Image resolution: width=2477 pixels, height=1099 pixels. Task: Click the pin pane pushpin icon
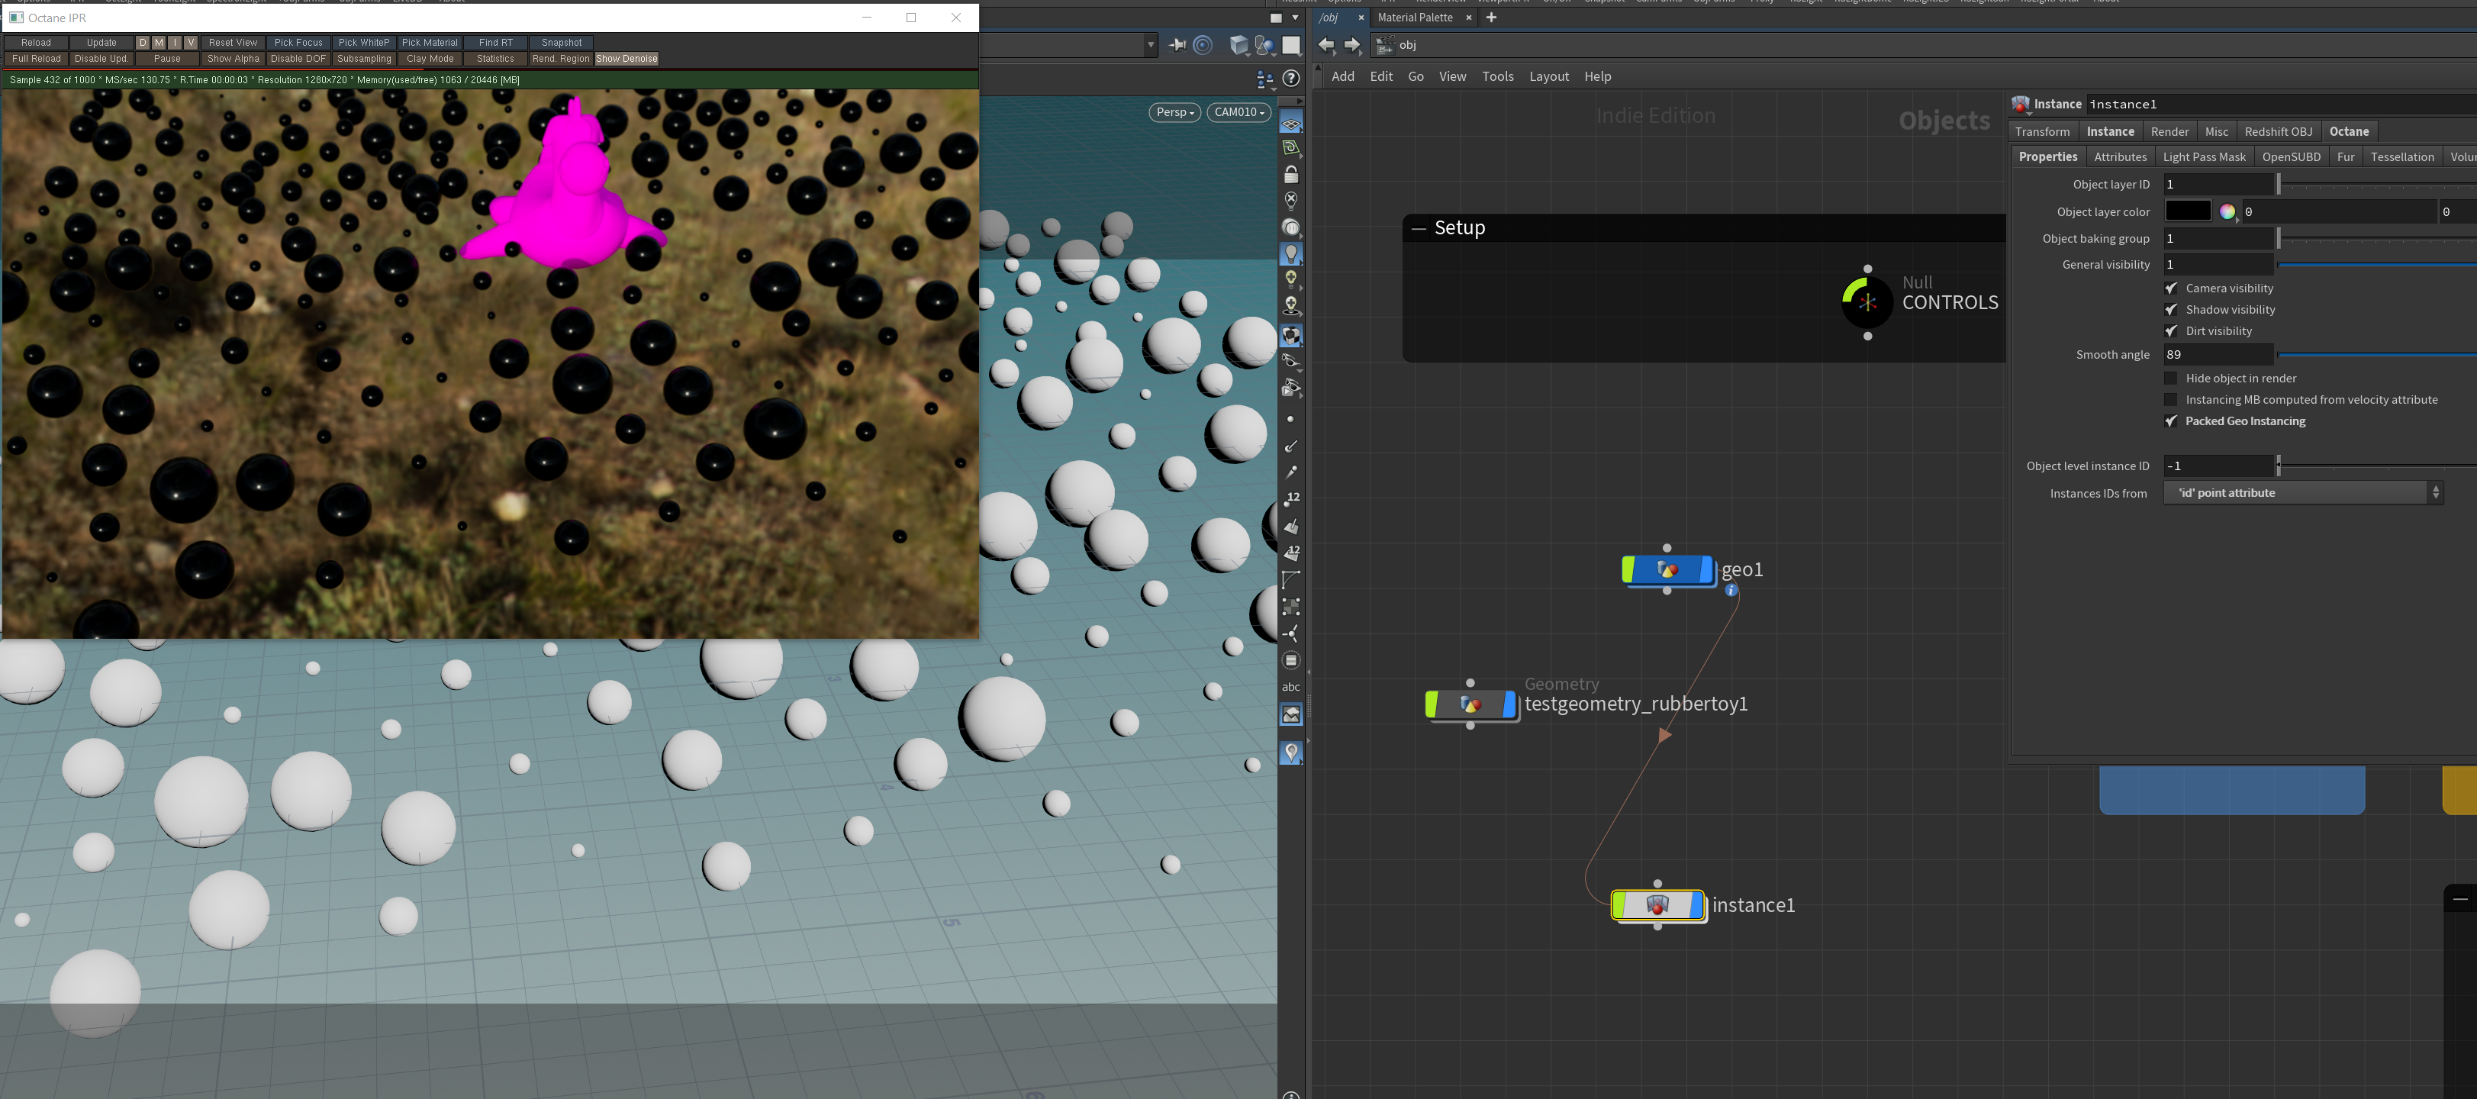point(1177,45)
